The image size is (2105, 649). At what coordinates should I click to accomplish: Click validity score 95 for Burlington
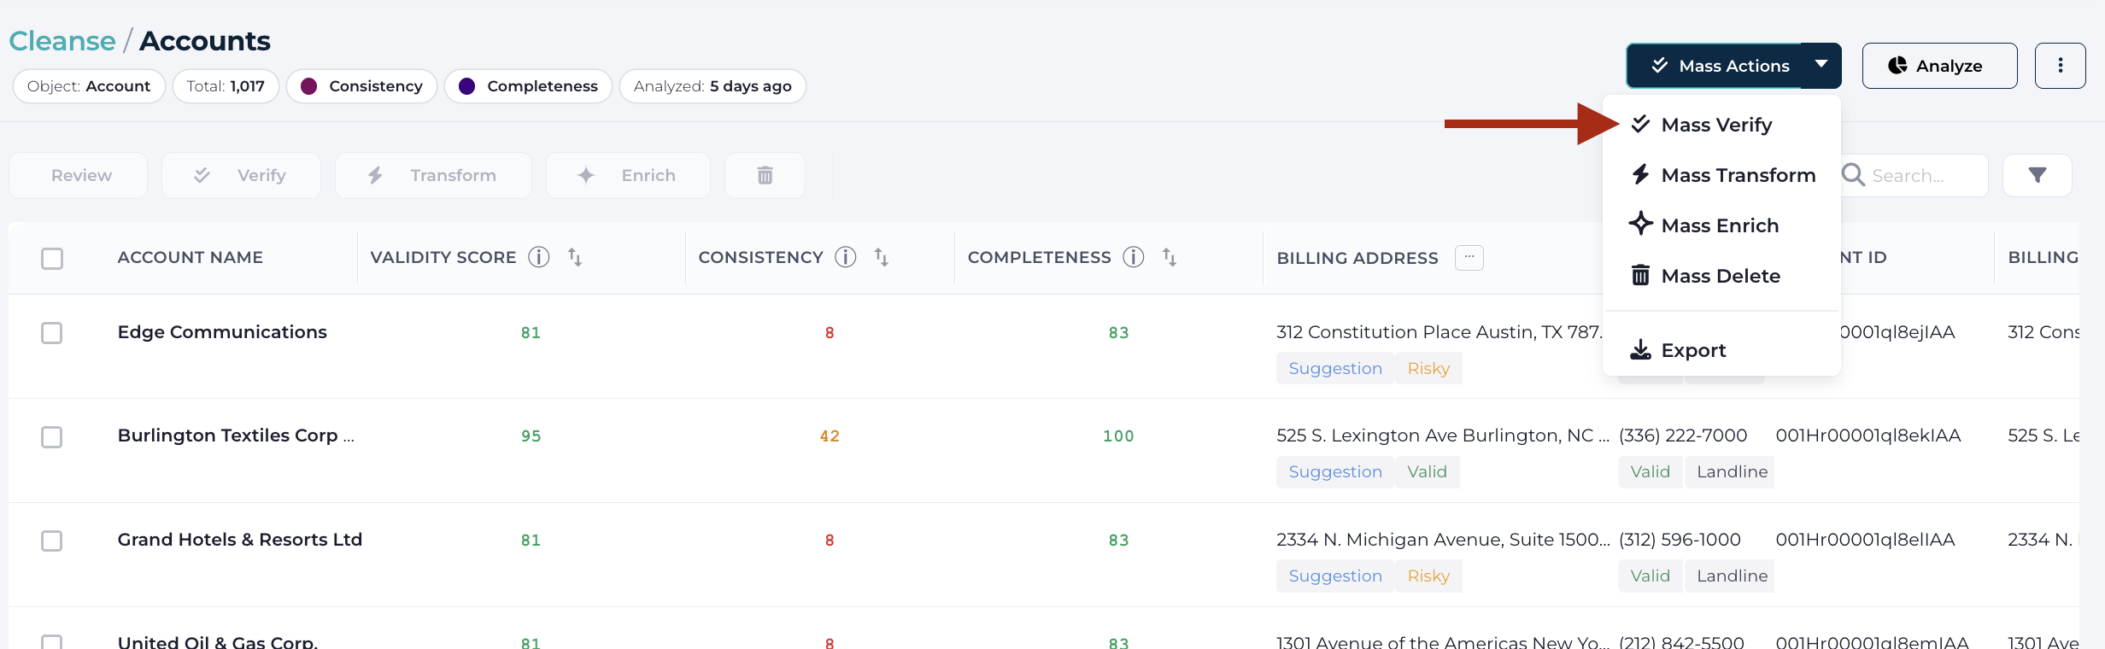pos(531,436)
